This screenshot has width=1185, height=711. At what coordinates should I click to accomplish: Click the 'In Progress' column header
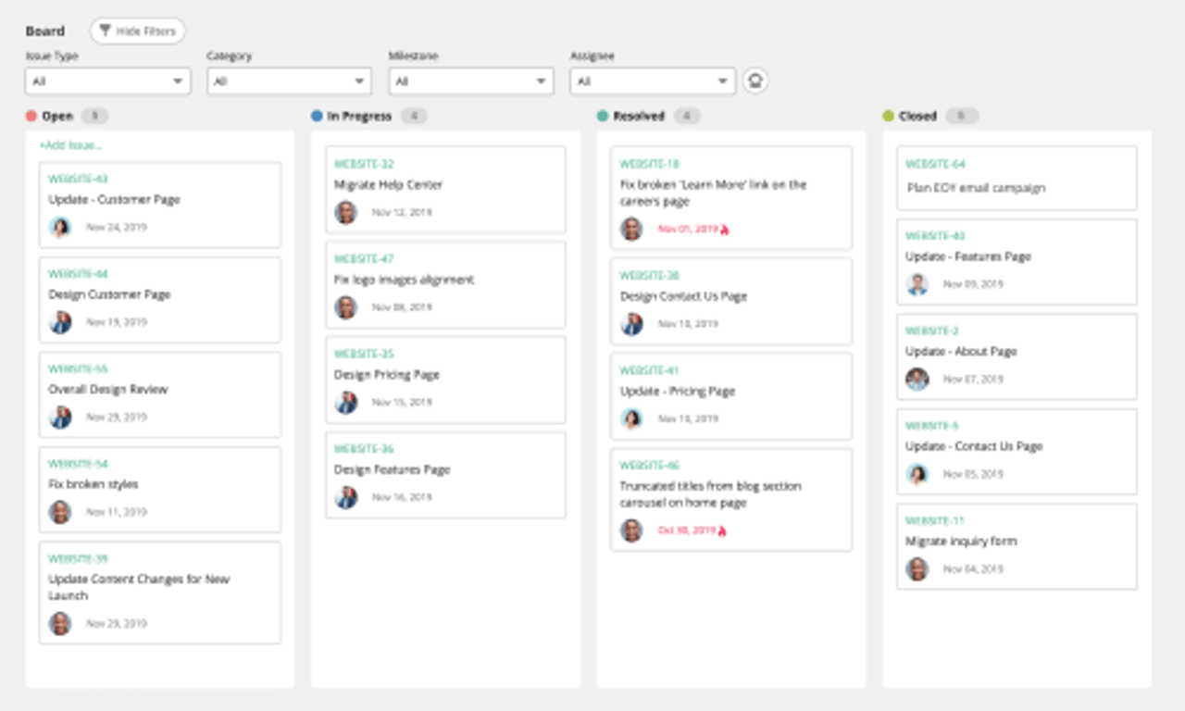(x=360, y=117)
